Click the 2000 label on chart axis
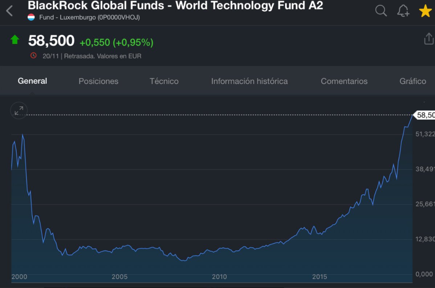The height and width of the screenshot is (288, 435). (x=19, y=277)
